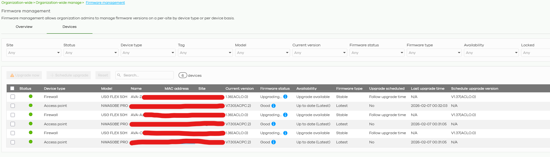The image size is (550, 157).
Task: Click the search magnifier icon
Action: pos(119,75)
